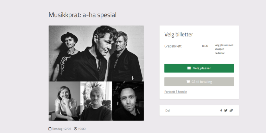Click the copy link chain icon
The height and width of the screenshot is (133, 266).
coord(231,111)
